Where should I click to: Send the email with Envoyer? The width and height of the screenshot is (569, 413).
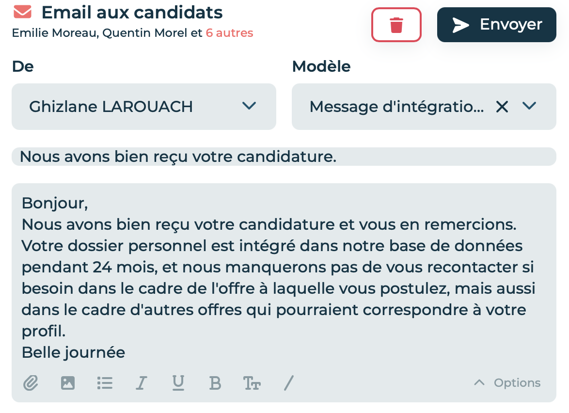(x=496, y=25)
